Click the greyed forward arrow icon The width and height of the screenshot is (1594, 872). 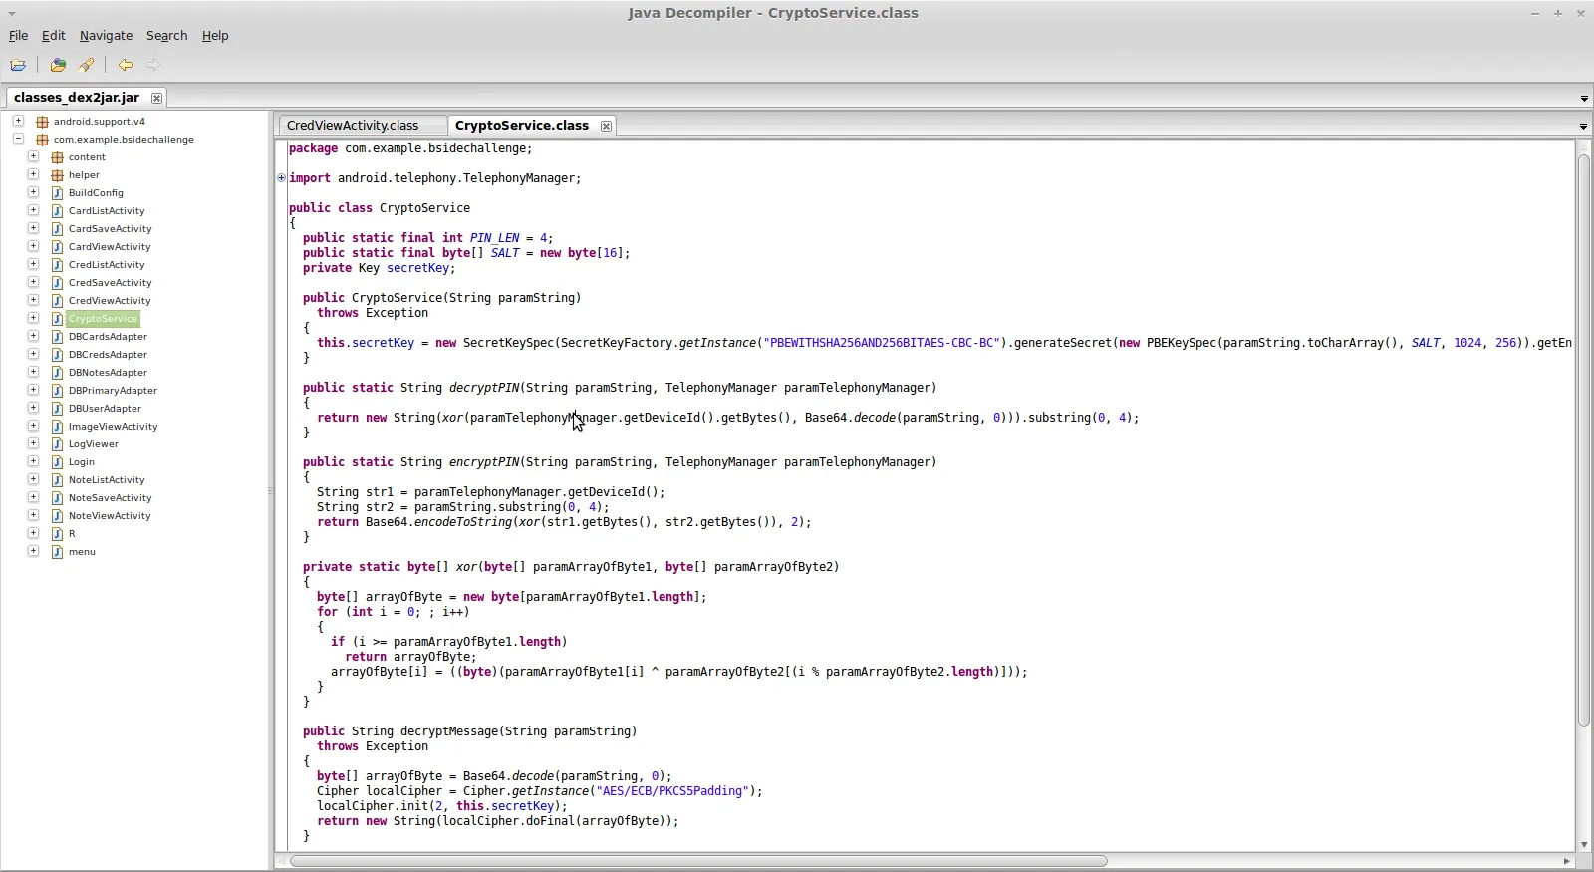click(152, 65)
